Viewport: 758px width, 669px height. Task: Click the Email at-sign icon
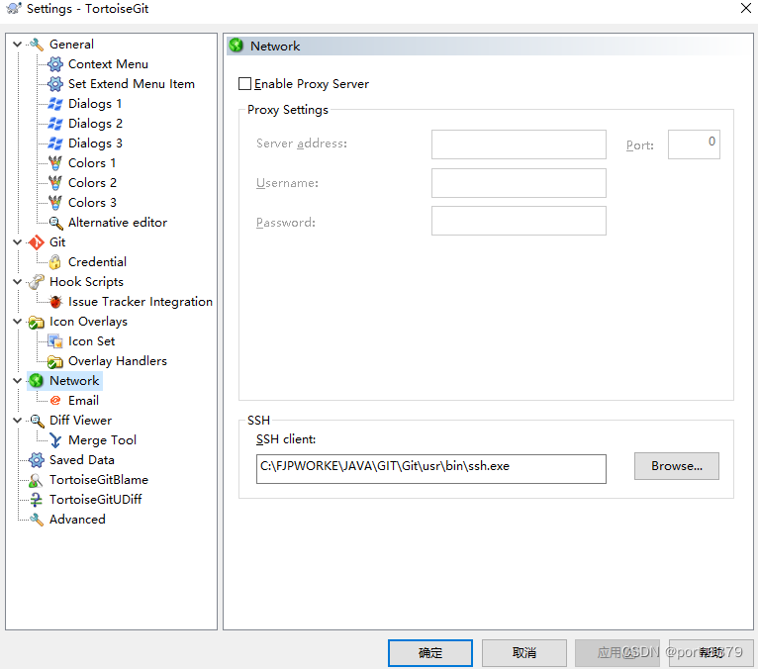[x=55, y=401]
